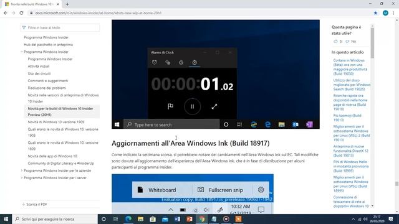399x224 pixels.
Task: Open PowerPoint from the taskbar
Action: point(190,219)
